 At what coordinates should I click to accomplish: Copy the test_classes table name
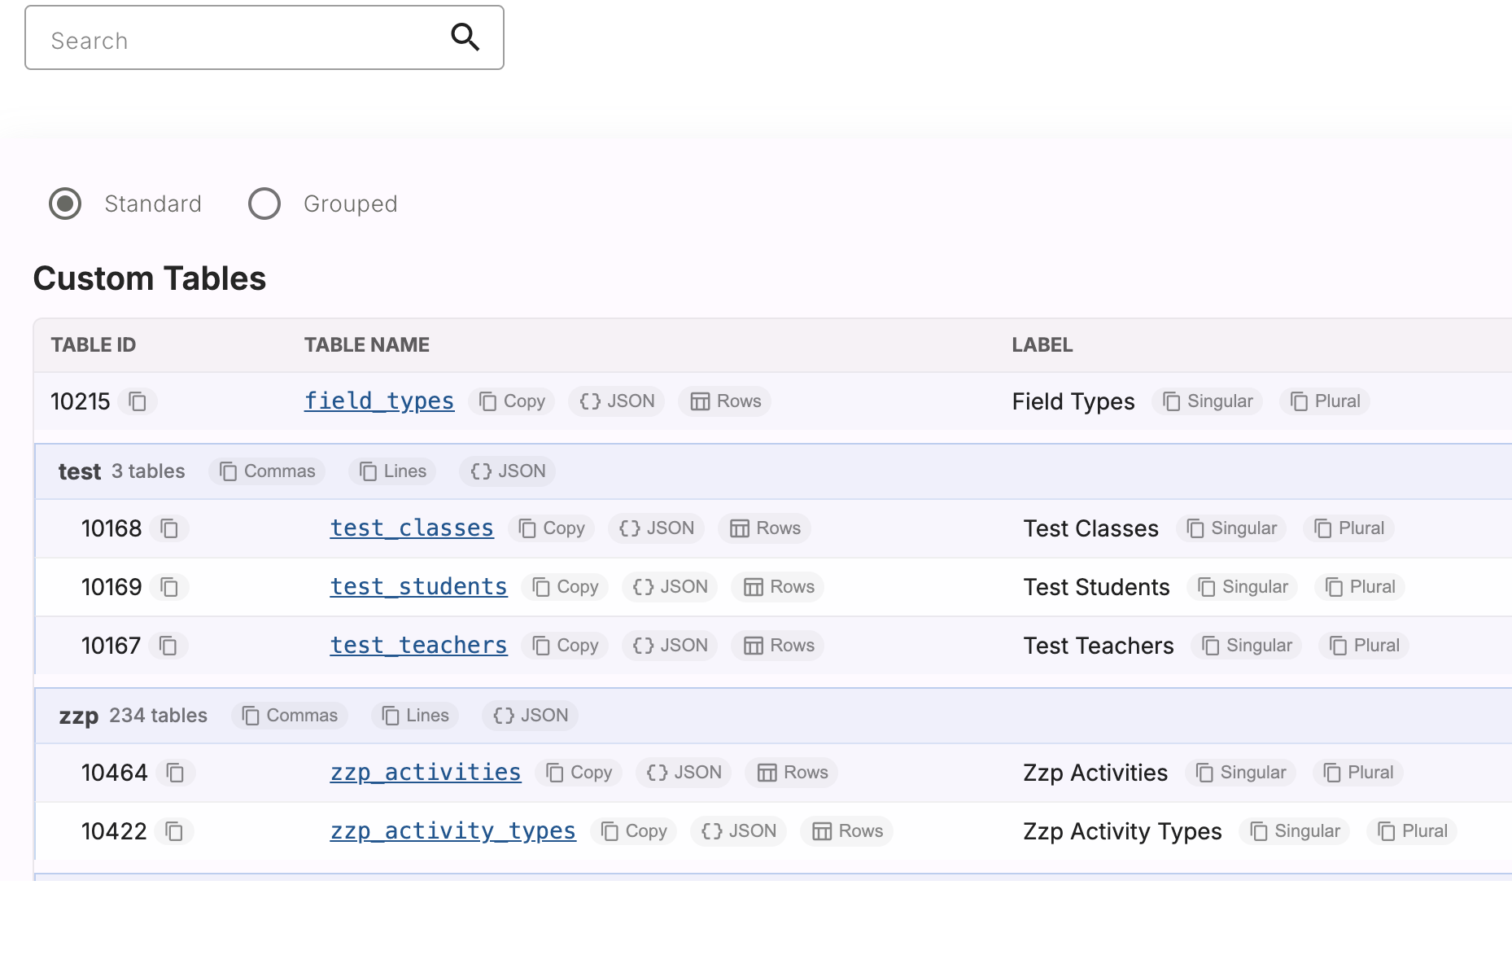pyautogui.click(x=552, y=528)
